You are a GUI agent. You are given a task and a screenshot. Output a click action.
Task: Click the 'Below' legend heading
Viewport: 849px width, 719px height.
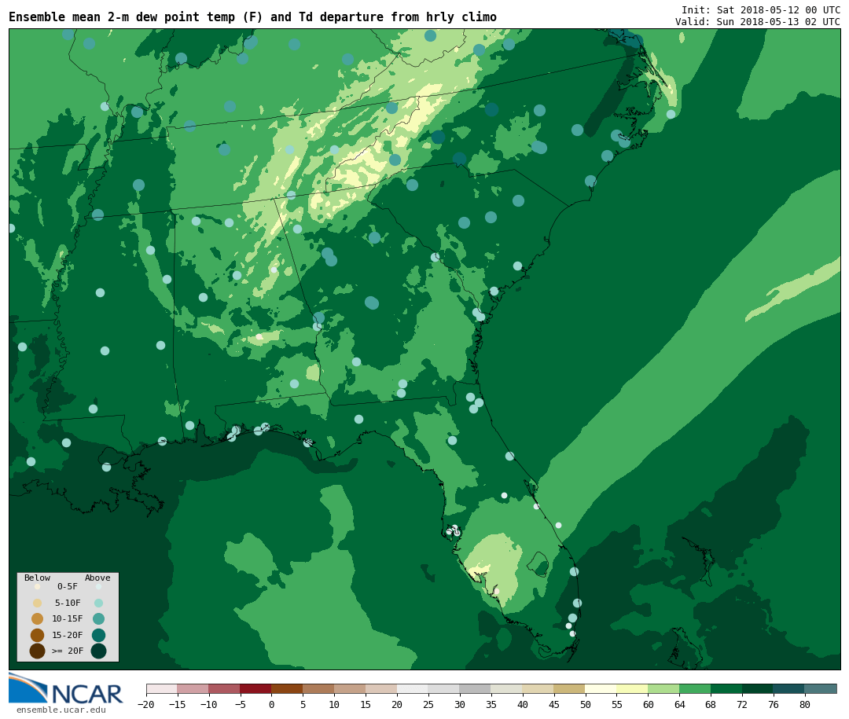coord(38,578)
